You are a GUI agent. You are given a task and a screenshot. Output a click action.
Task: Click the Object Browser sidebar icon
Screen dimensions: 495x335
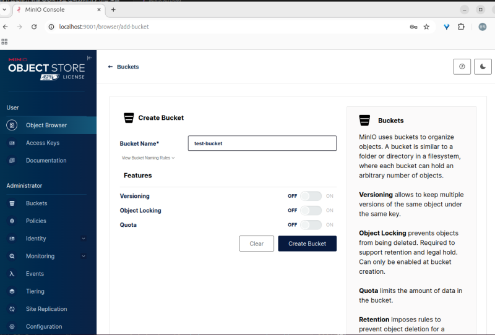coord(12,125)
